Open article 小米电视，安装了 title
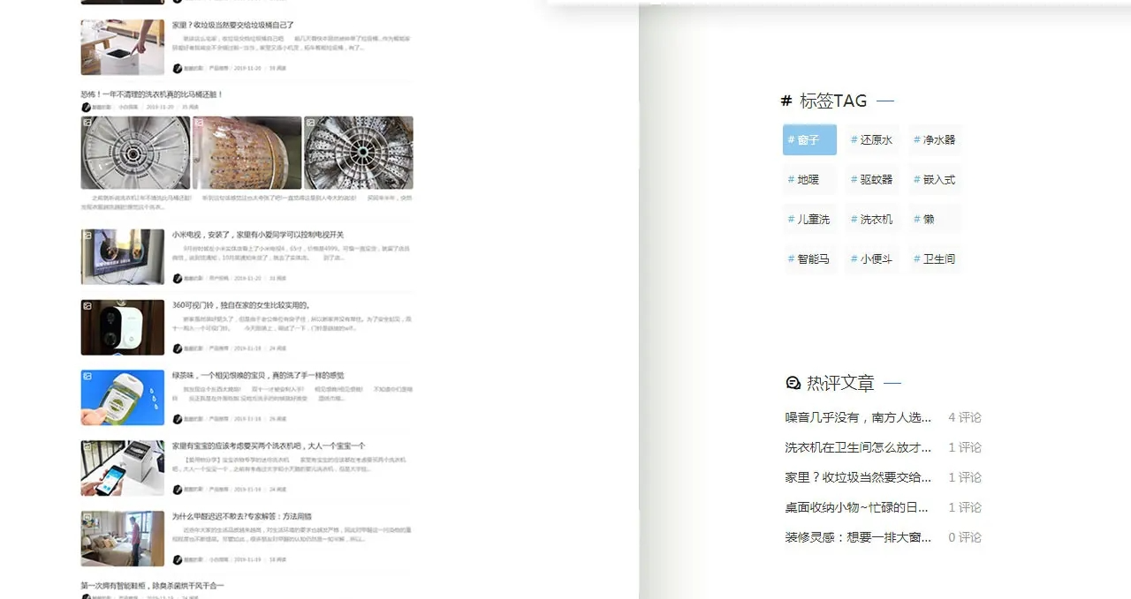Image resolution: width=1131 pixels, height=599 pixels. point(258,235)
